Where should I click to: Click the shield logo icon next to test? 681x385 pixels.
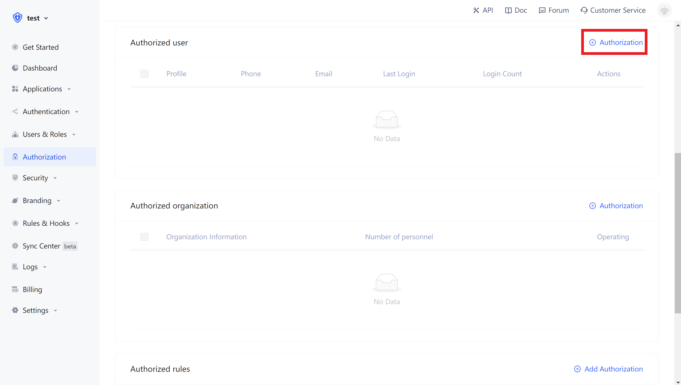(18, 18)
